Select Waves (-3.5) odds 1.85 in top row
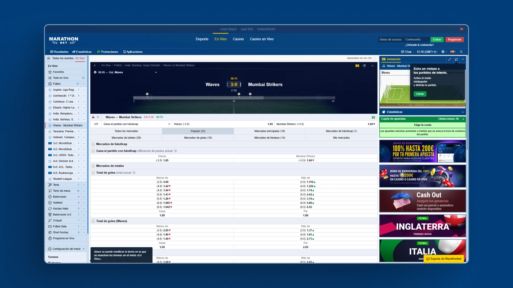 tap(223, 124)
